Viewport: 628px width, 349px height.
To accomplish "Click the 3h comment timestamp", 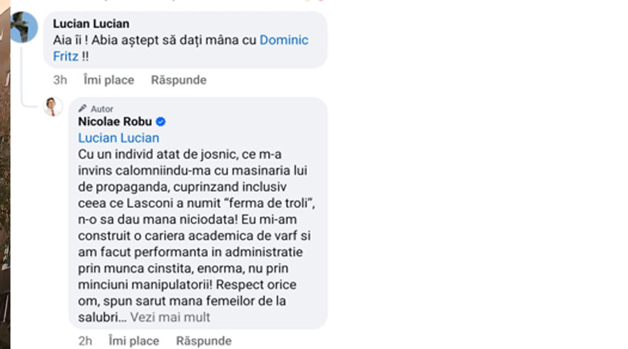I will coord(60,80).
